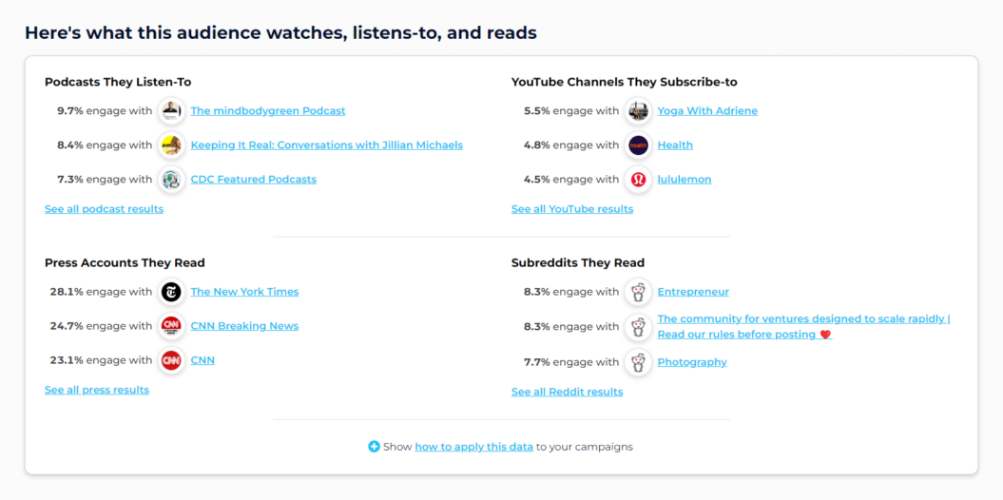
Task: Click the CNN Breaking News logo icon
Action: [171, 326]
